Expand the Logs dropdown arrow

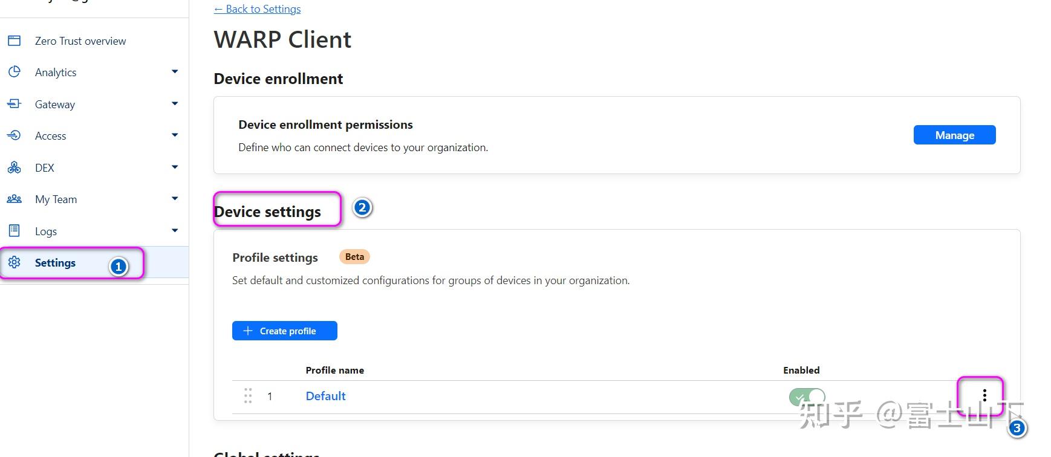[x=175, y=231]
